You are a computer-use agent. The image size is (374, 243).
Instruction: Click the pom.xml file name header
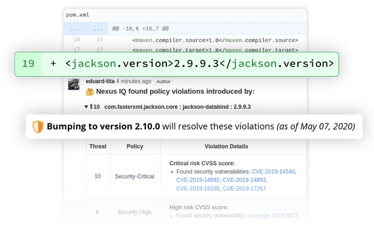click(x=77, y=15)
